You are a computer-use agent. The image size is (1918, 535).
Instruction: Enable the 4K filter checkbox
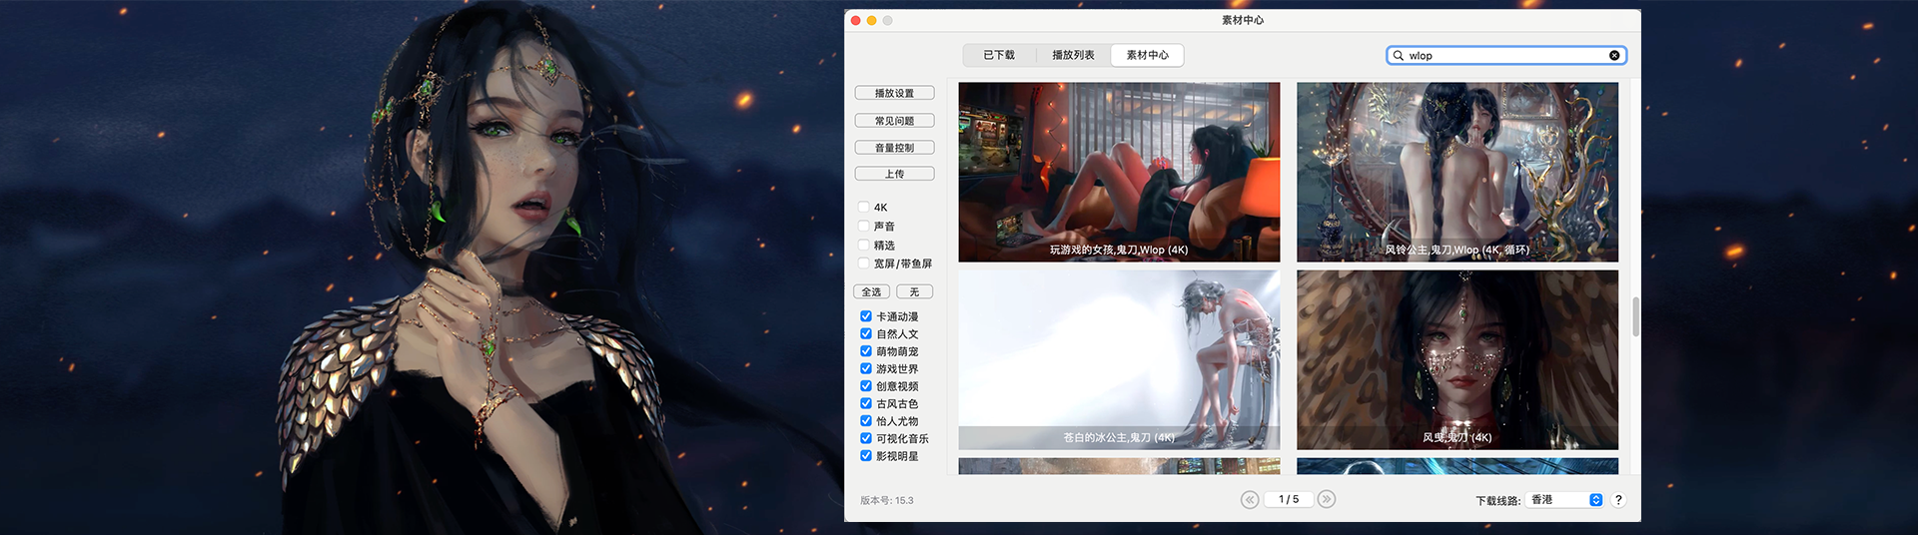(864, 208)
